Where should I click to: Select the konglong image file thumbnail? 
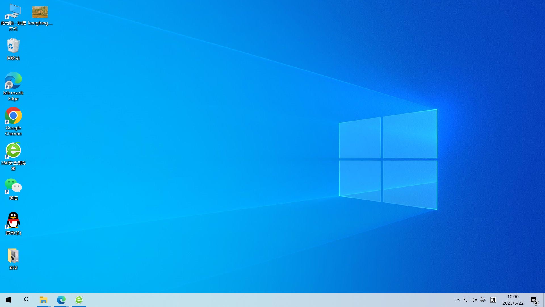click(x=40, y=12)
